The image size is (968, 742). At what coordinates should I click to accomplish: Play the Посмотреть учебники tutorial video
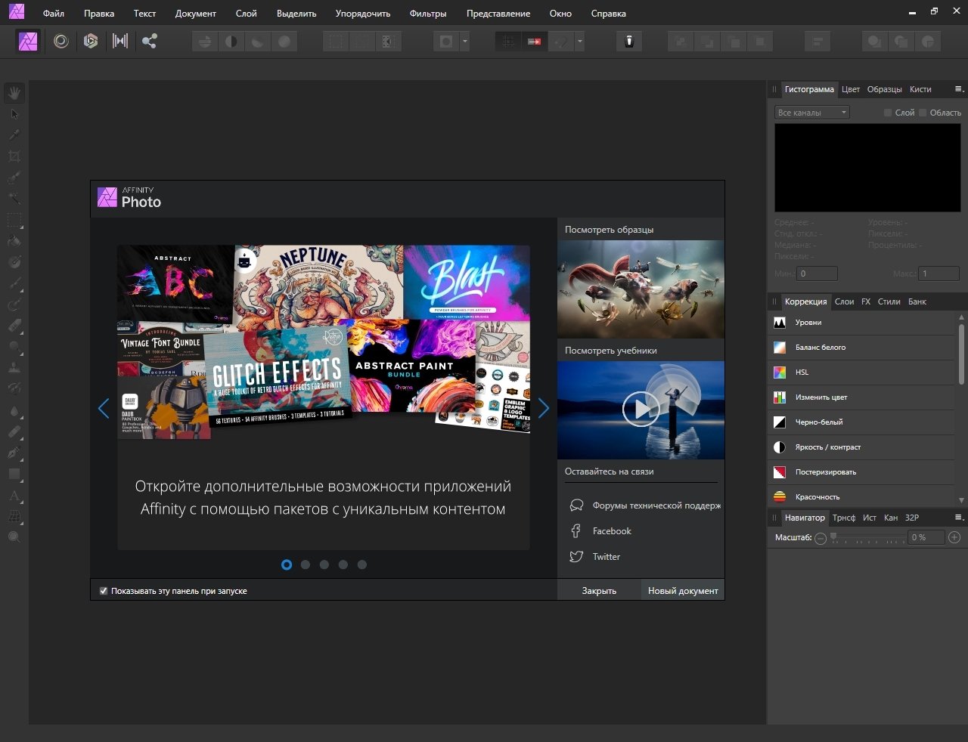pyautogui.click(x=641, y=410)
